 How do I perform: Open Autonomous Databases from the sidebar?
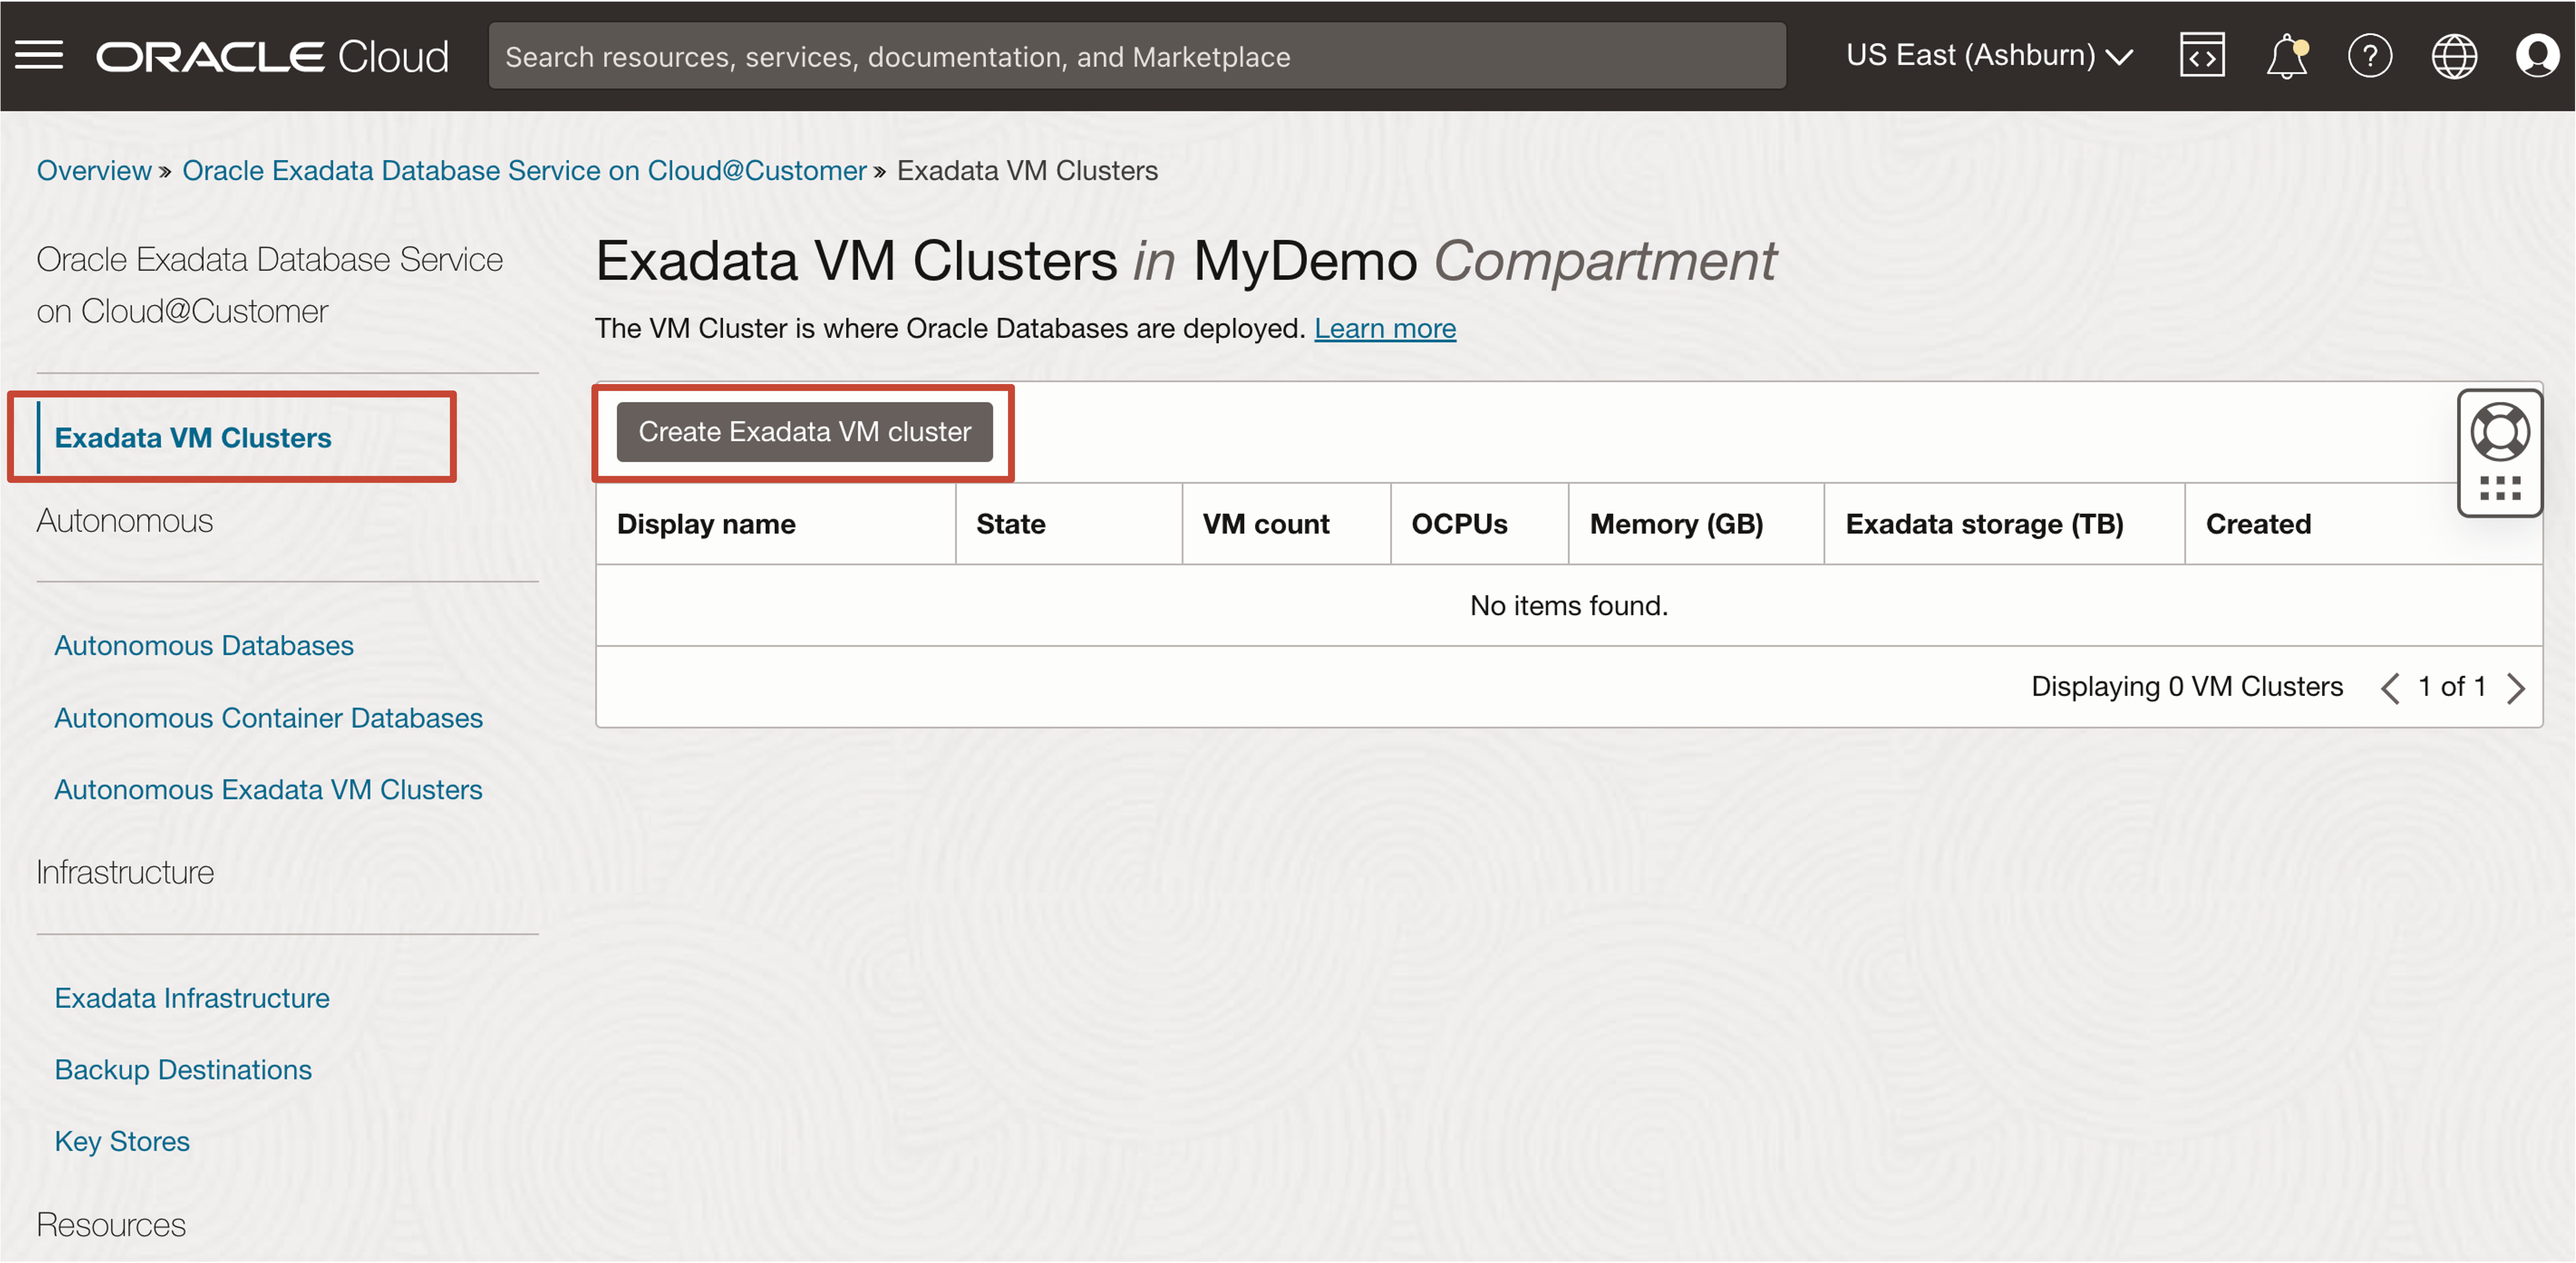(x=203, y=645)
